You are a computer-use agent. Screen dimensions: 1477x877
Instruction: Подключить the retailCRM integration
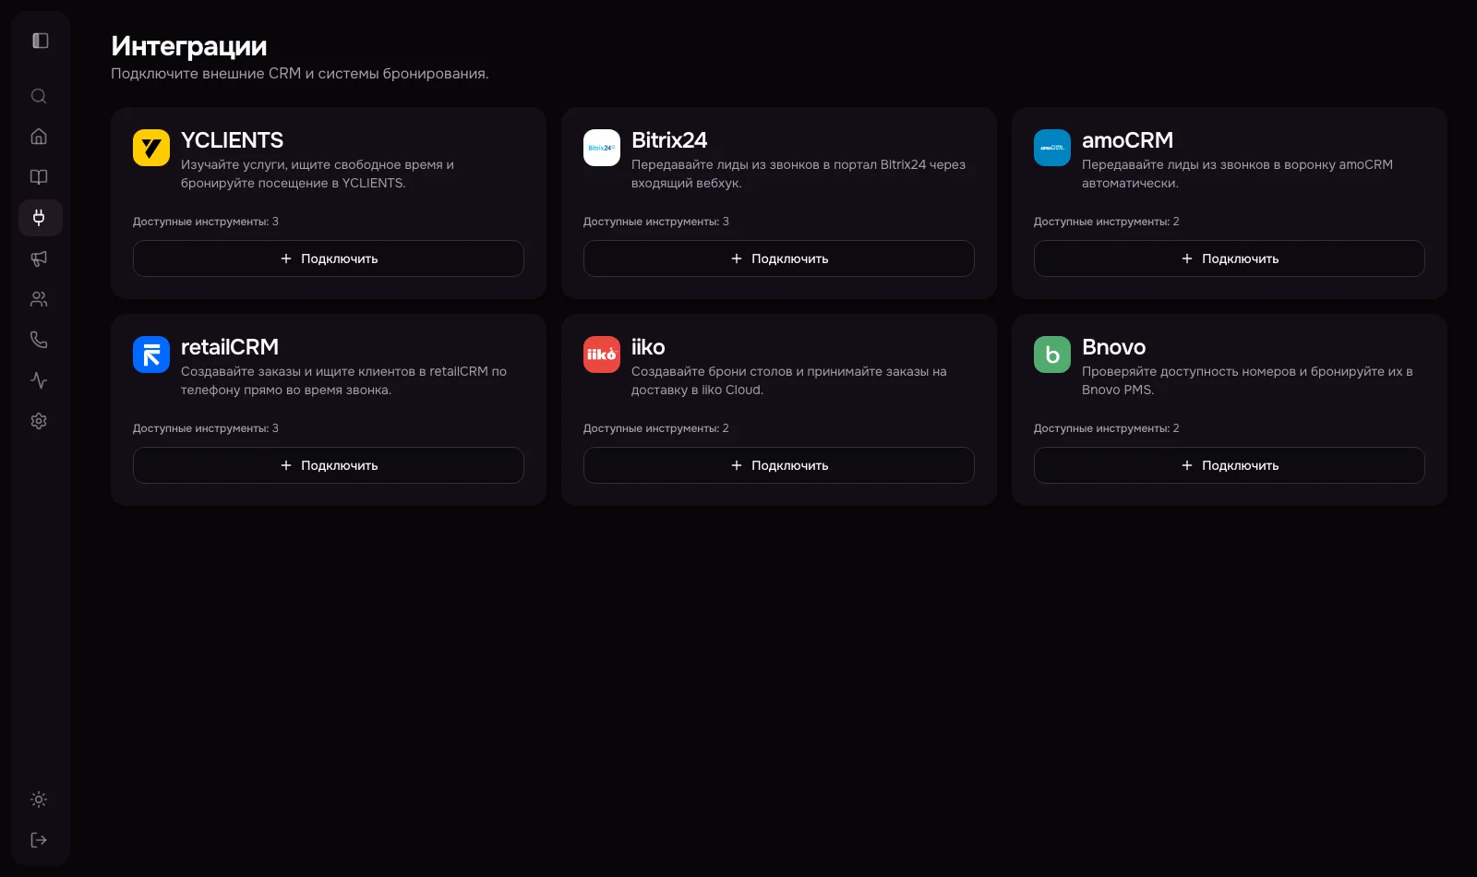click(x=328, y=465)
